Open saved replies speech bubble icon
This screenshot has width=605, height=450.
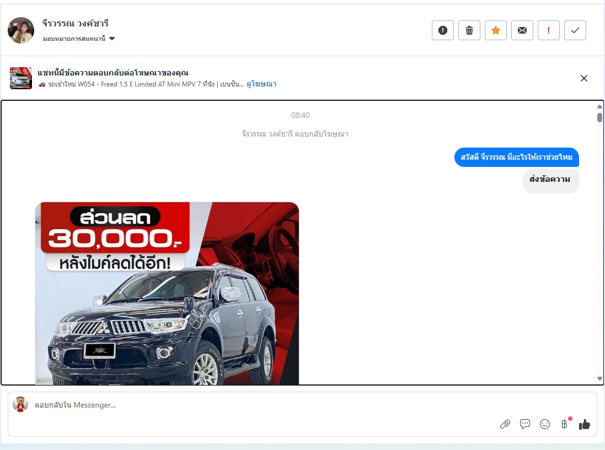tap(524, 424)
